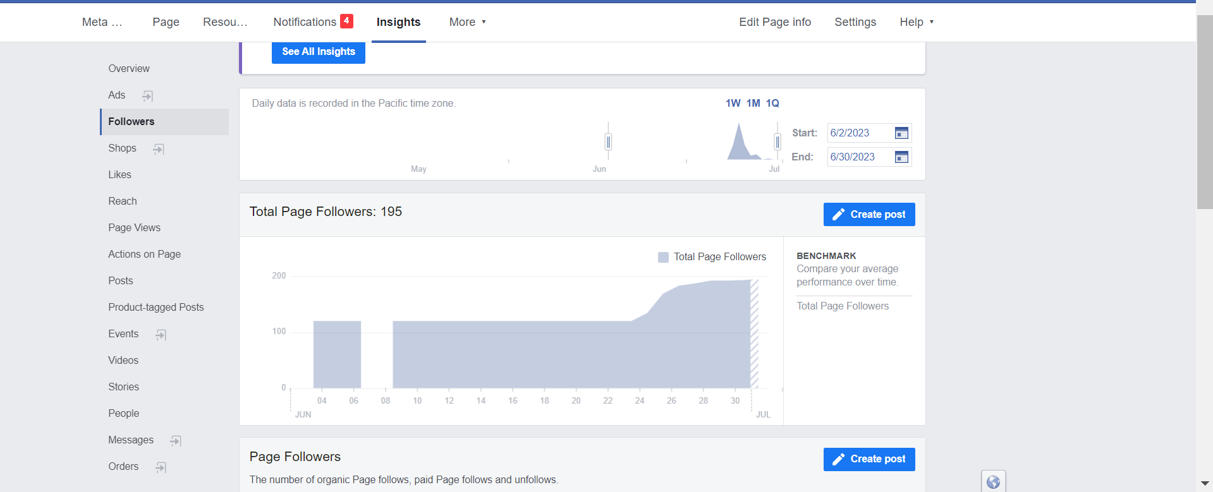Open the Start date calendar picker
The height and width of the screenshot is (492, 1213).
click(x=901, y=133)
